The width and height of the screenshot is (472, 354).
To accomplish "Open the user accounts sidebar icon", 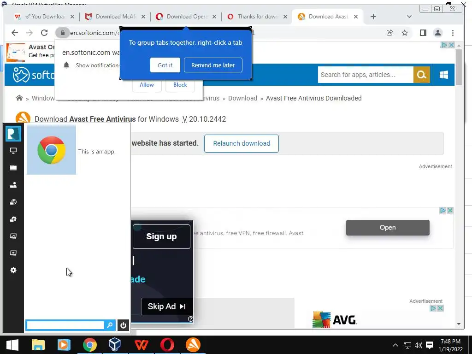I will [13, 185].
